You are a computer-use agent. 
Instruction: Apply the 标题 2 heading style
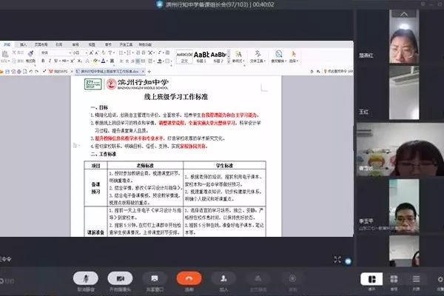[x=218, y=57]
